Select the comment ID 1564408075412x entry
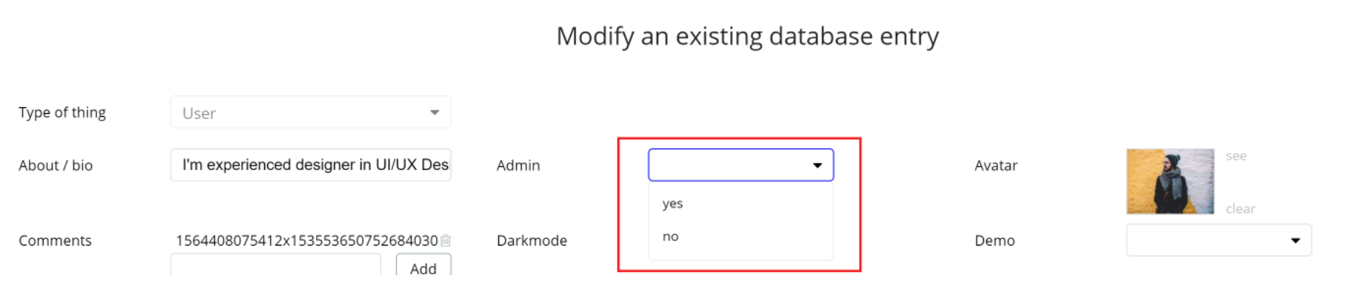This screenshot has width=1355, height=284. pos(307,241)
